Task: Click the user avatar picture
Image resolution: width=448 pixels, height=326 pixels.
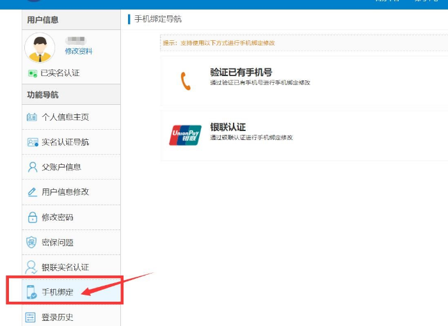Action: (x=40, y=48)
